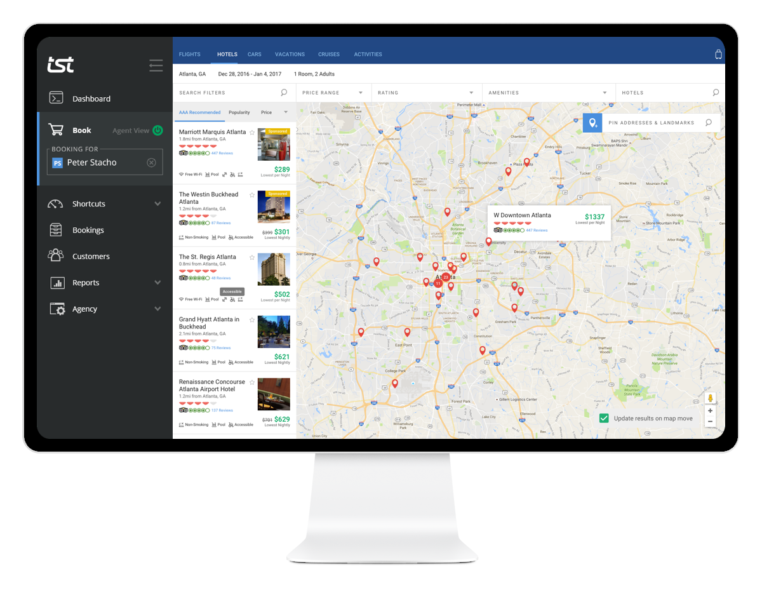
Task: Open Marriott Marquis Atlanta photo thumbnail
Action: [x=274, y=144]
